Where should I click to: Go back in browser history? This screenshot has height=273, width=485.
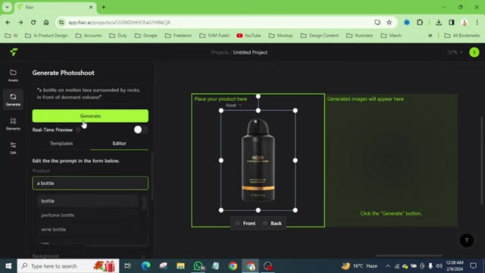point(8,22)
